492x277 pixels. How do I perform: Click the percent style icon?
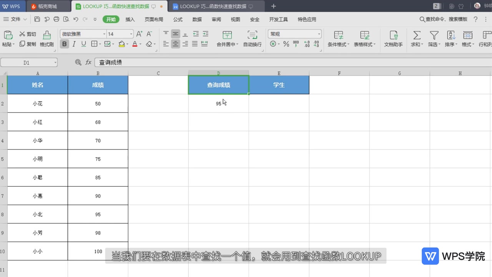pos(286,44)
